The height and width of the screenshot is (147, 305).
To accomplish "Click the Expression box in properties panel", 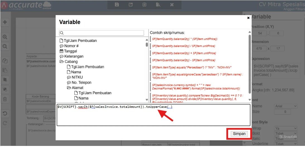I will [276, 70].
